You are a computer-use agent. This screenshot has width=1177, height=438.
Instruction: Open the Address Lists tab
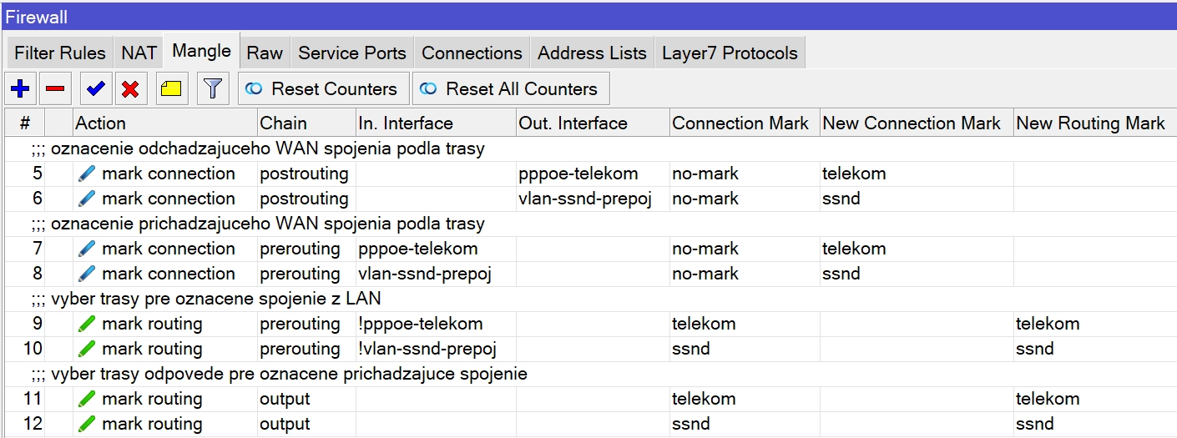coord(592,53)
